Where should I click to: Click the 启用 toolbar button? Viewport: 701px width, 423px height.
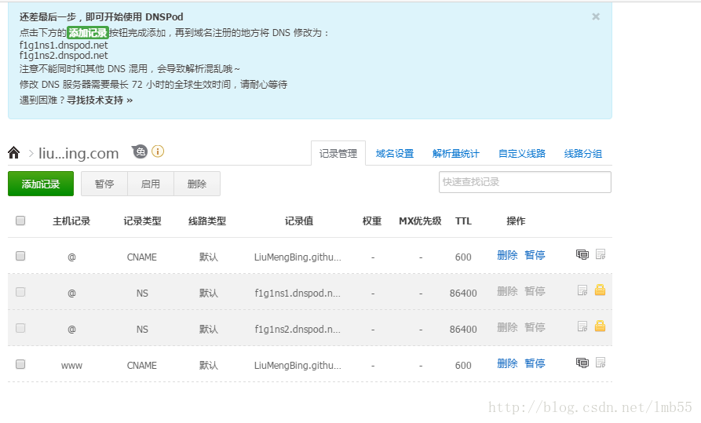tap(151, 184)
